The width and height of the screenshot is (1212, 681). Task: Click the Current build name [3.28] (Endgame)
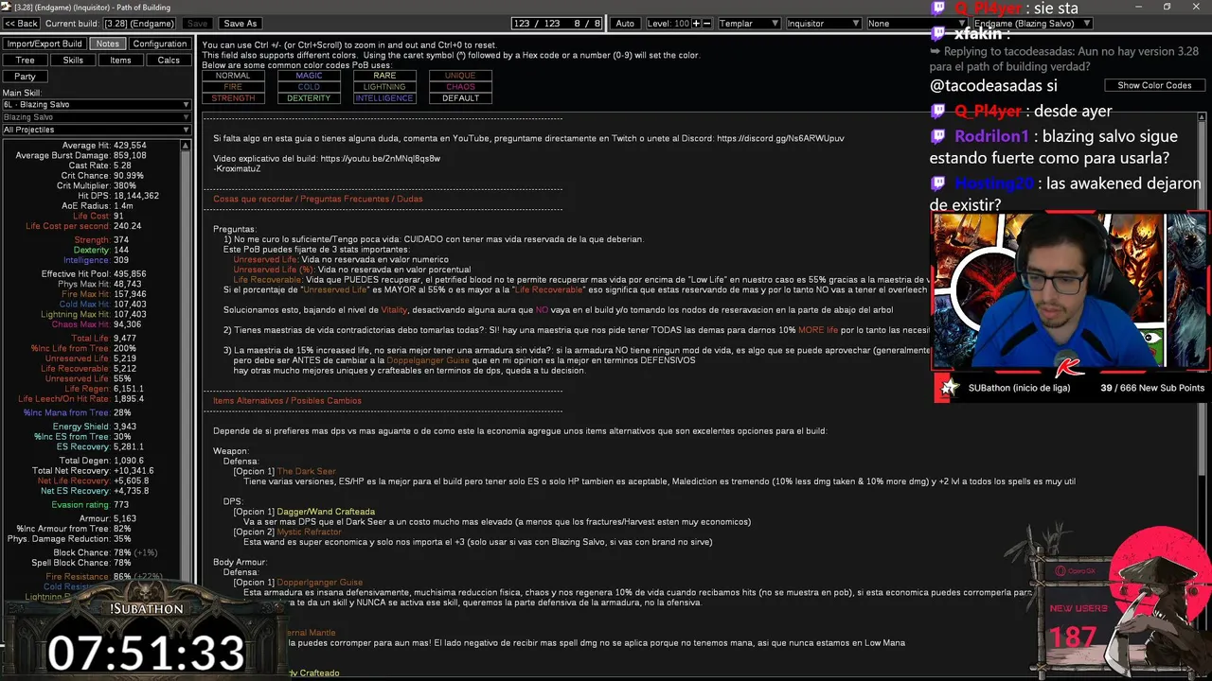point(139,23)
